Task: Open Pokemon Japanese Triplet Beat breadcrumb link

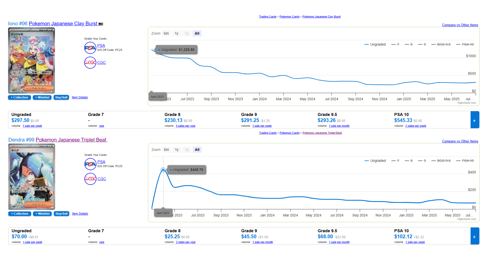Action: (322, 133)
